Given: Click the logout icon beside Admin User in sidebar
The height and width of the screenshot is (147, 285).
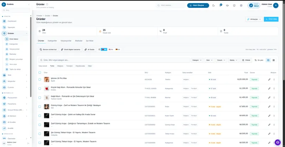Looking at the screenshot, I should pyautogui.click(x=28, y=143).
